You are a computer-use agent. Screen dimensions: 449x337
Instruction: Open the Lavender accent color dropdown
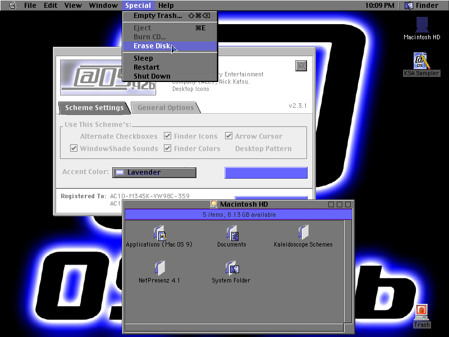(x=154, y=172)
